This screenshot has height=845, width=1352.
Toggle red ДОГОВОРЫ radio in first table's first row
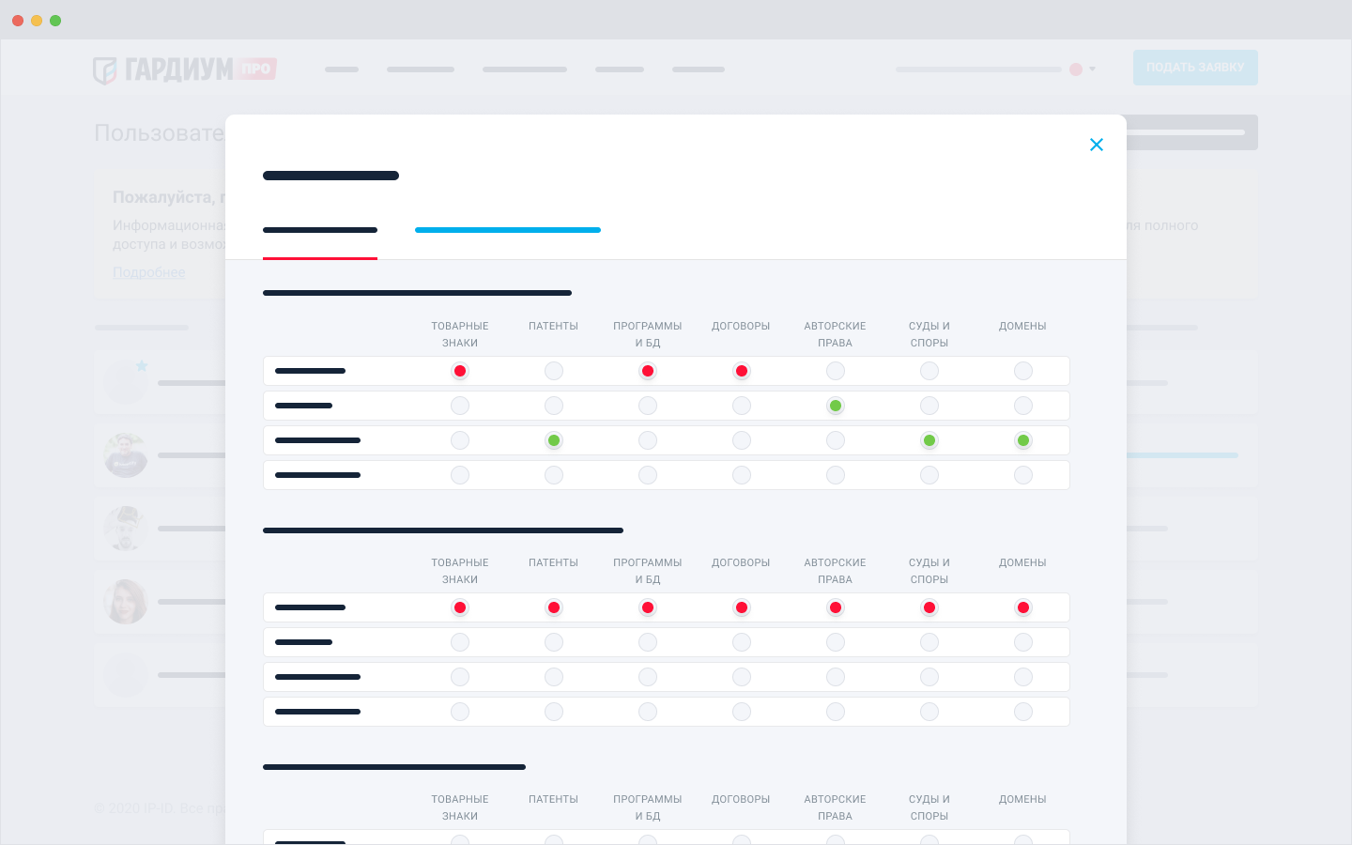(742, 371)
